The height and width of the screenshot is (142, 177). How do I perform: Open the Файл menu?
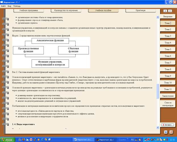click(x=3, y=6)
